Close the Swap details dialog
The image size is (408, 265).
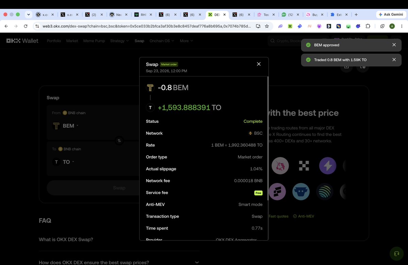[x=259, y=64]
